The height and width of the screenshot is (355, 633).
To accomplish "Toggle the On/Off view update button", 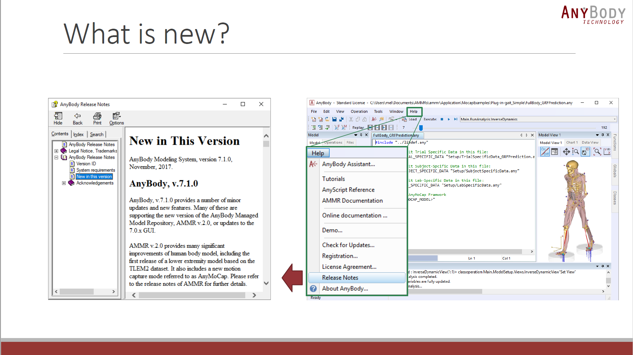I will click(x=545, y=152).
